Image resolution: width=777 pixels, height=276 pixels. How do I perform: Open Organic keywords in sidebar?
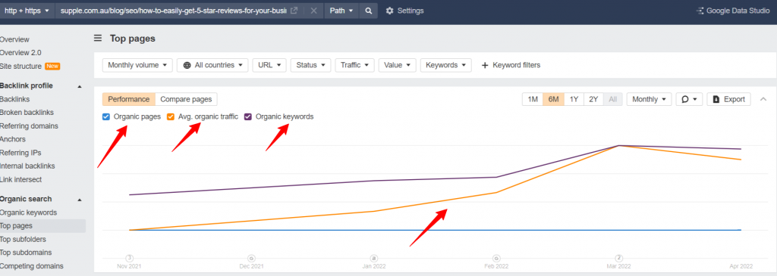28,212
